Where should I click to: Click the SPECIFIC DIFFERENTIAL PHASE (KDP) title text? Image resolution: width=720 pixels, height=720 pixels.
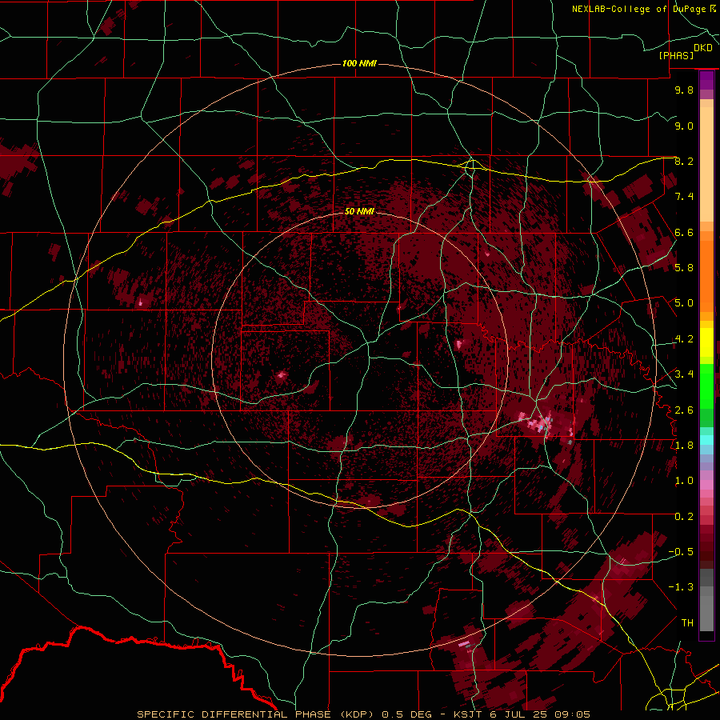(x=256, y=714)
